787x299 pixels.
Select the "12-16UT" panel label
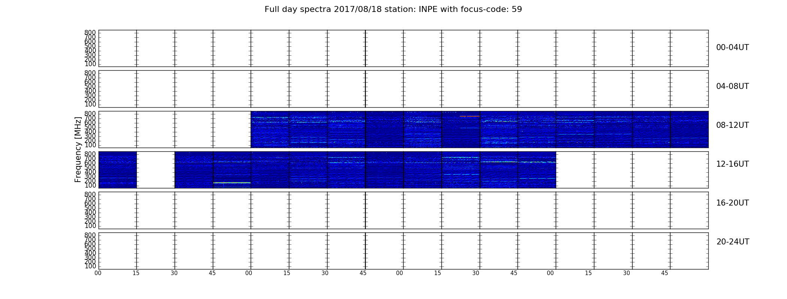coord(733,164)
